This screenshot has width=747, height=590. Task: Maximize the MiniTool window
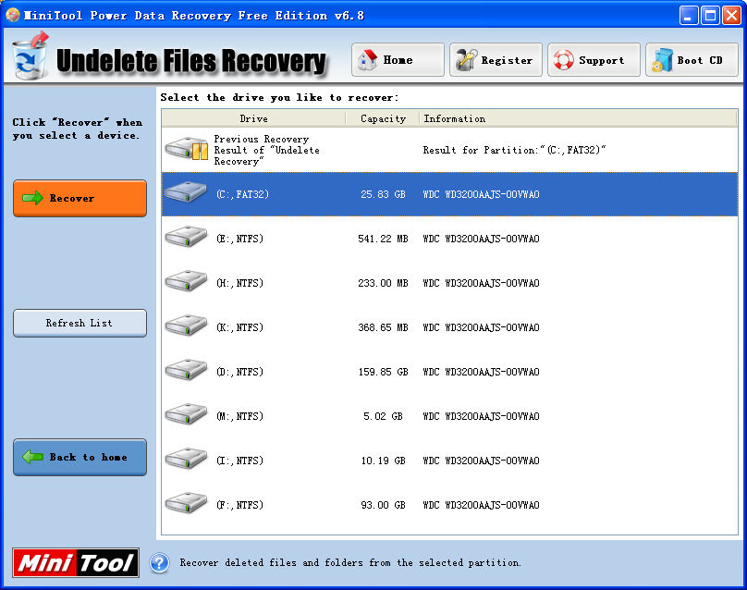pos(710,15)
